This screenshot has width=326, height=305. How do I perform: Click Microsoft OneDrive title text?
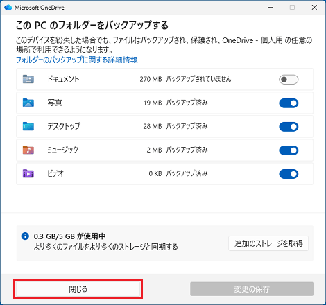(40, 8)
